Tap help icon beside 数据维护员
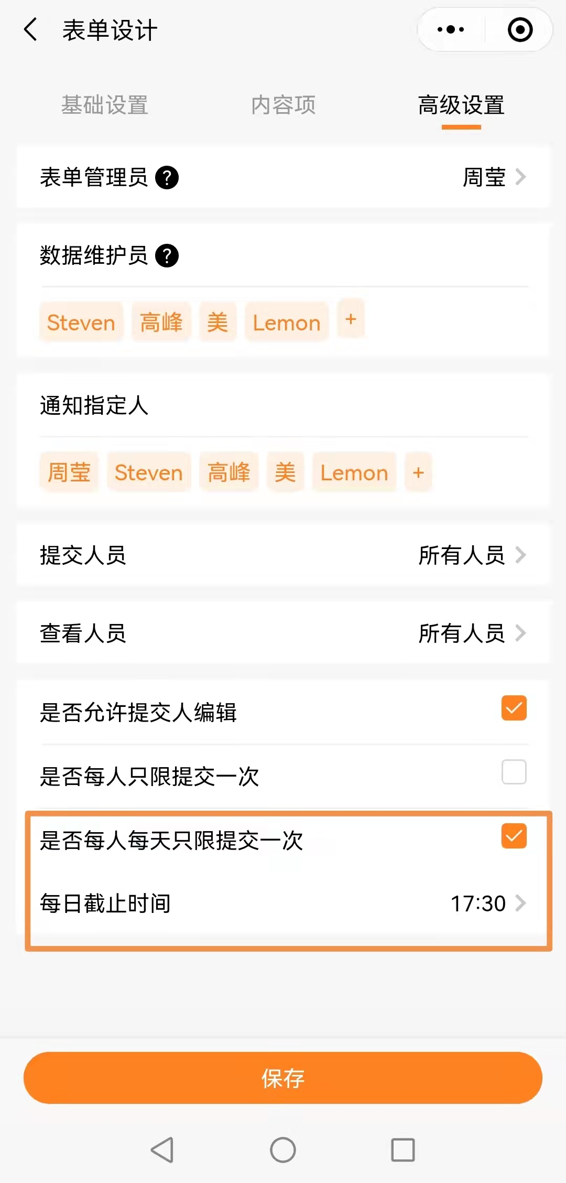Screen dimensions: 566x1183 click(167, 256)
